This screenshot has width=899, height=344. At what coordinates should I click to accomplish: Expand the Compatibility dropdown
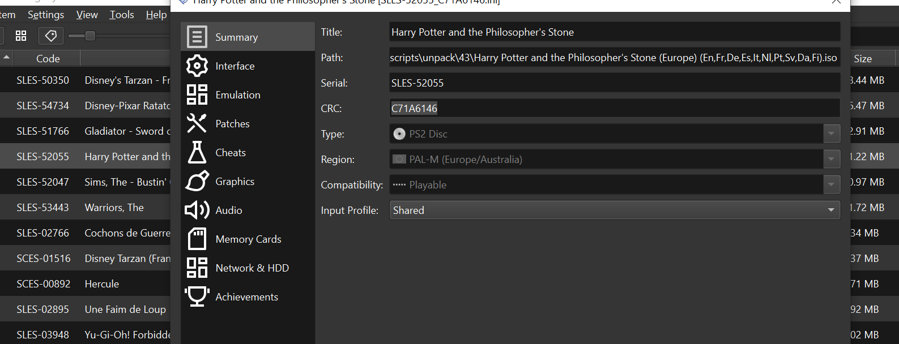pos(831,185)
